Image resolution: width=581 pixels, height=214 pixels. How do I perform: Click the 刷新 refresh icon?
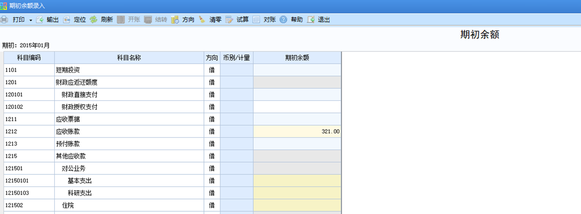click(x=94, y=20)
